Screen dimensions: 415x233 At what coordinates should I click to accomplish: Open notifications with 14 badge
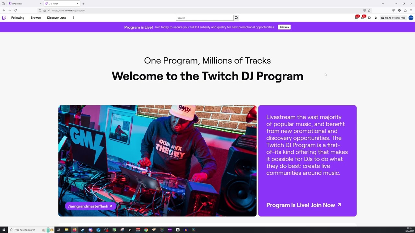pyautogui.click(x=363, y=18)
